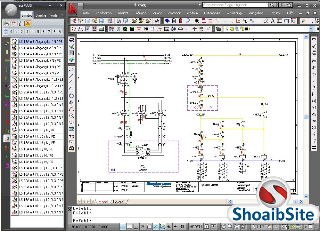Toggle the highlighted orange symbol-mode button in ecsPLUS
This screenshot has height=231, width=320.
(28, 23)
